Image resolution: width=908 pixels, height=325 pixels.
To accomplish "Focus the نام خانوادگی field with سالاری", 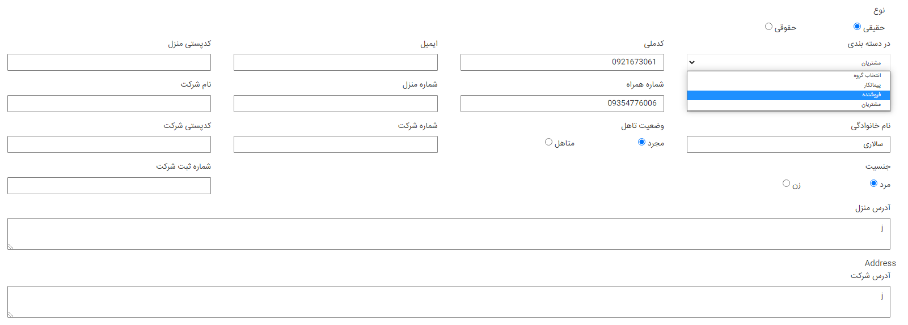I will pos(788,144).
